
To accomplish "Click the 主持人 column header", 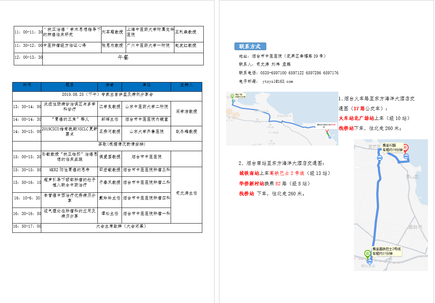I will (x=186, y=85).
